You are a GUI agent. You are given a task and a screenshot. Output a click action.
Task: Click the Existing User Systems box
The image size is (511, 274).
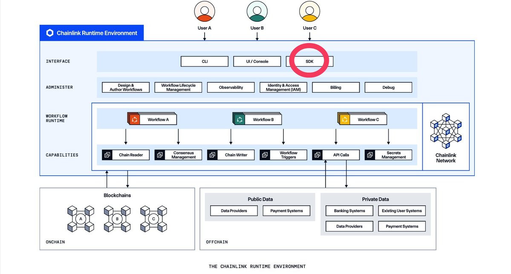point(402,211)
